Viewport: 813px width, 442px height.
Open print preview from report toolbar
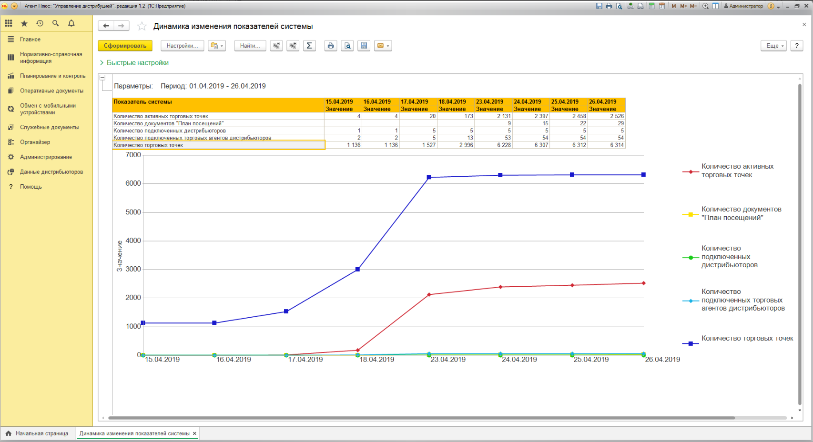[x=347, y=46]
